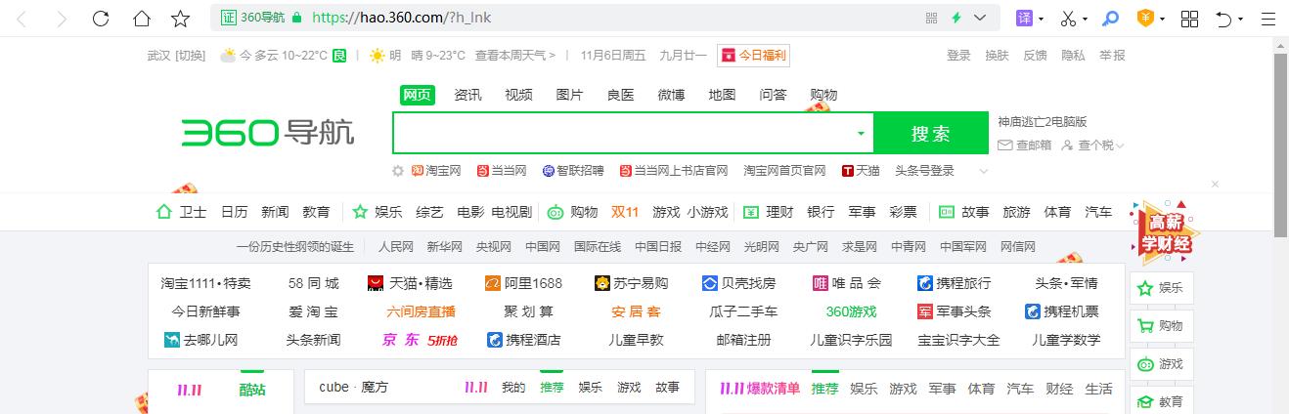The height and width of the screenshot is (414, 1289).
Task: Expand screenshot tool dropdown arrow
Action: point(1085,20)
